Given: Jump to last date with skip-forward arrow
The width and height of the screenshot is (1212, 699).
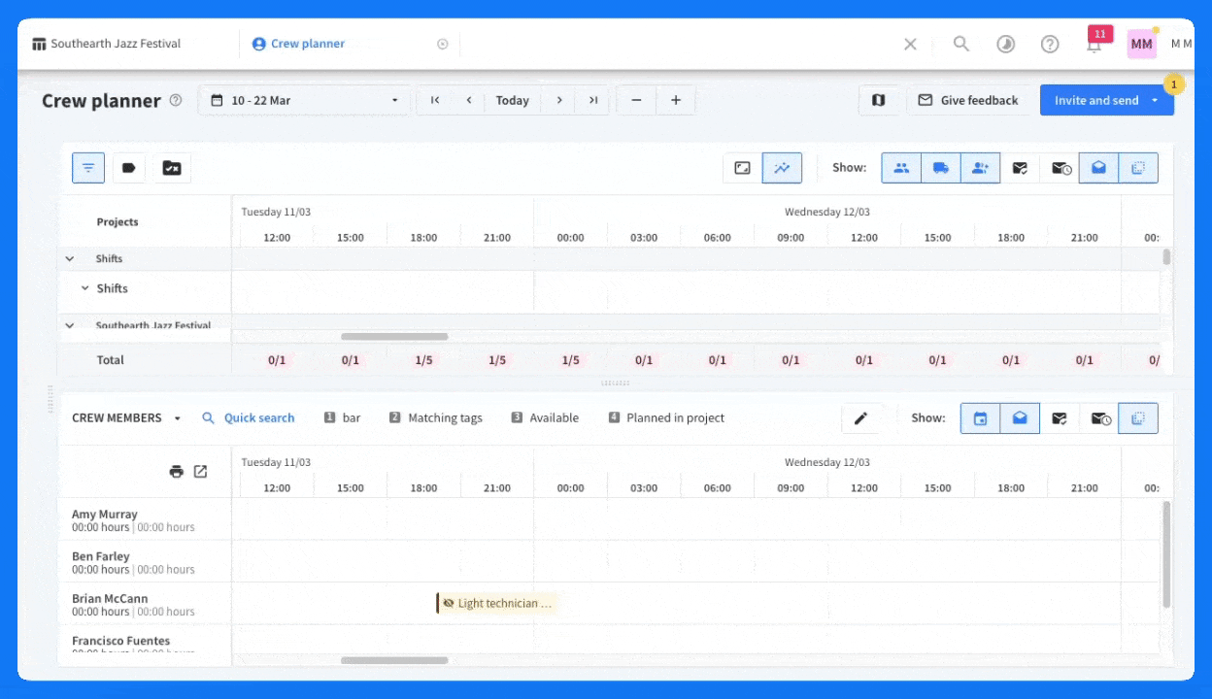Looking at the screenshot, I should pos(593,100).
